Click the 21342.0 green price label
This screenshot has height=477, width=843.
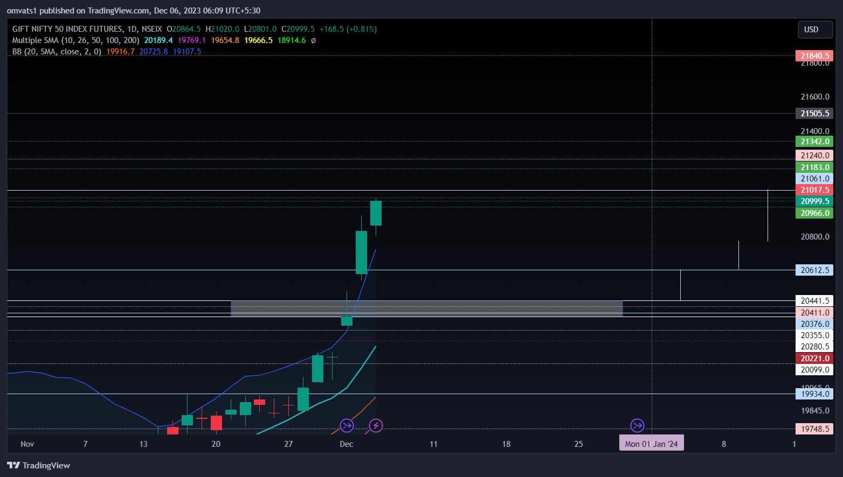coord(814,142)
